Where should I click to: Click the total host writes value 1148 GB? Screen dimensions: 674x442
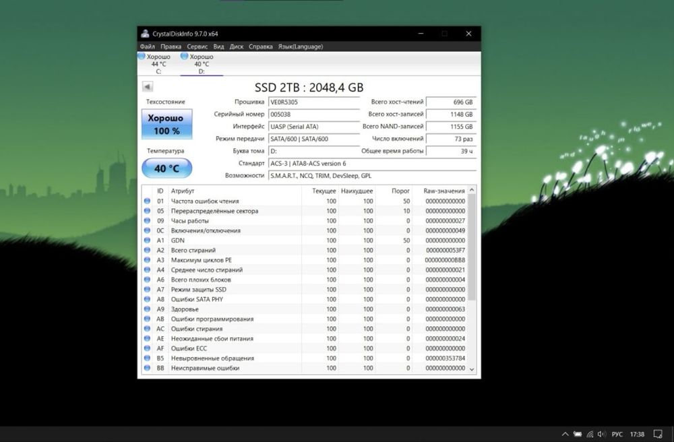coord(451,115)
